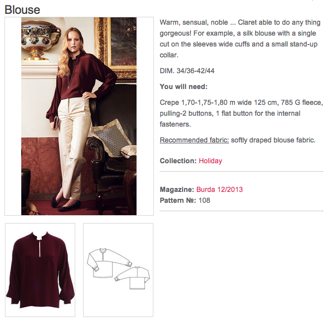
Task: Open the technical line drawing thumbnail
Action: [118, 270]
